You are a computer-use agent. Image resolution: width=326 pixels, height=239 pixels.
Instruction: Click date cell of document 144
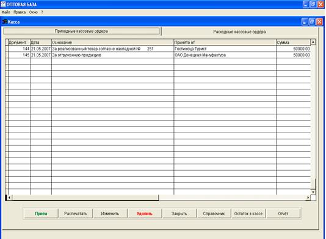point(41,49)
